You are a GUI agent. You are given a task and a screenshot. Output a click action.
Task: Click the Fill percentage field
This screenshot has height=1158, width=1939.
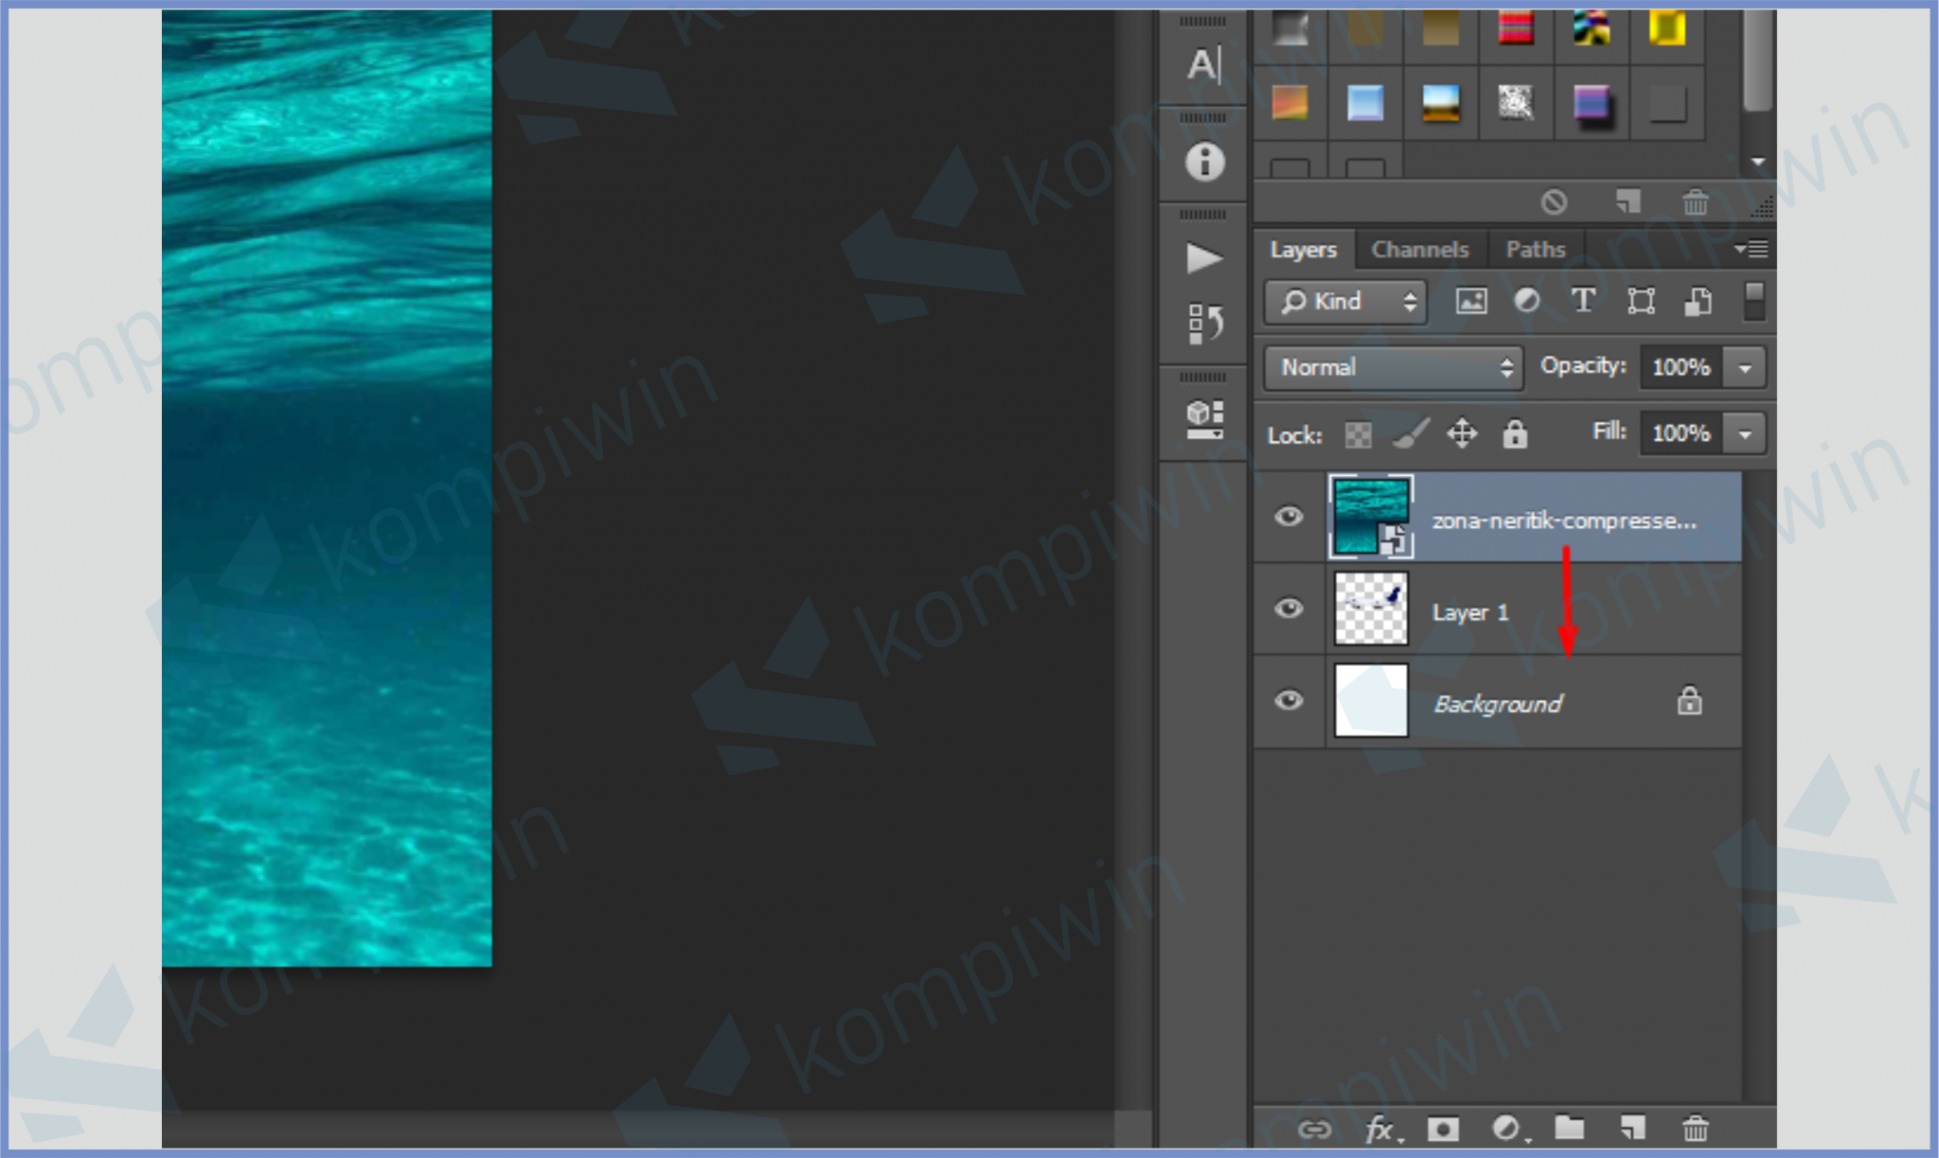point(1681,433)
